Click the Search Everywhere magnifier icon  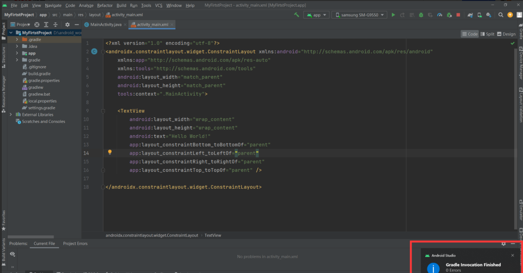click(501, 15)
